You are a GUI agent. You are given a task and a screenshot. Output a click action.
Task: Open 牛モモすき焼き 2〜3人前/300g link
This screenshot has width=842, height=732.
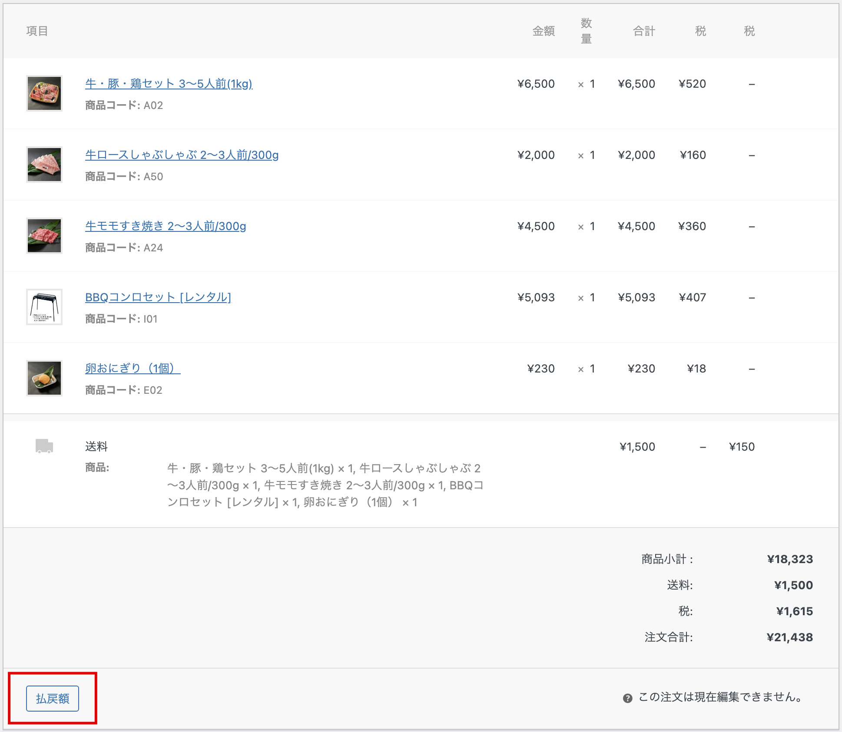pyautogui.click(x=165, y=226)
